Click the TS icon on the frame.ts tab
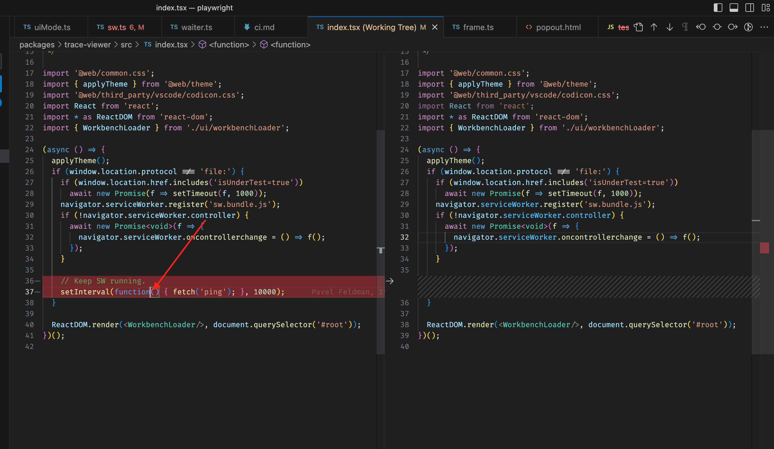This screenshot has height=449, width=774. point(456,27)
